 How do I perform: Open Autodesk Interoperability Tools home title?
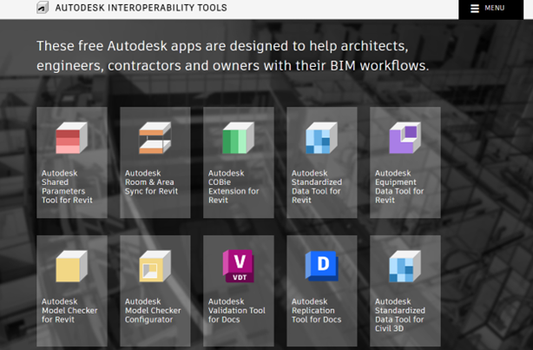(x=141, y=9)
